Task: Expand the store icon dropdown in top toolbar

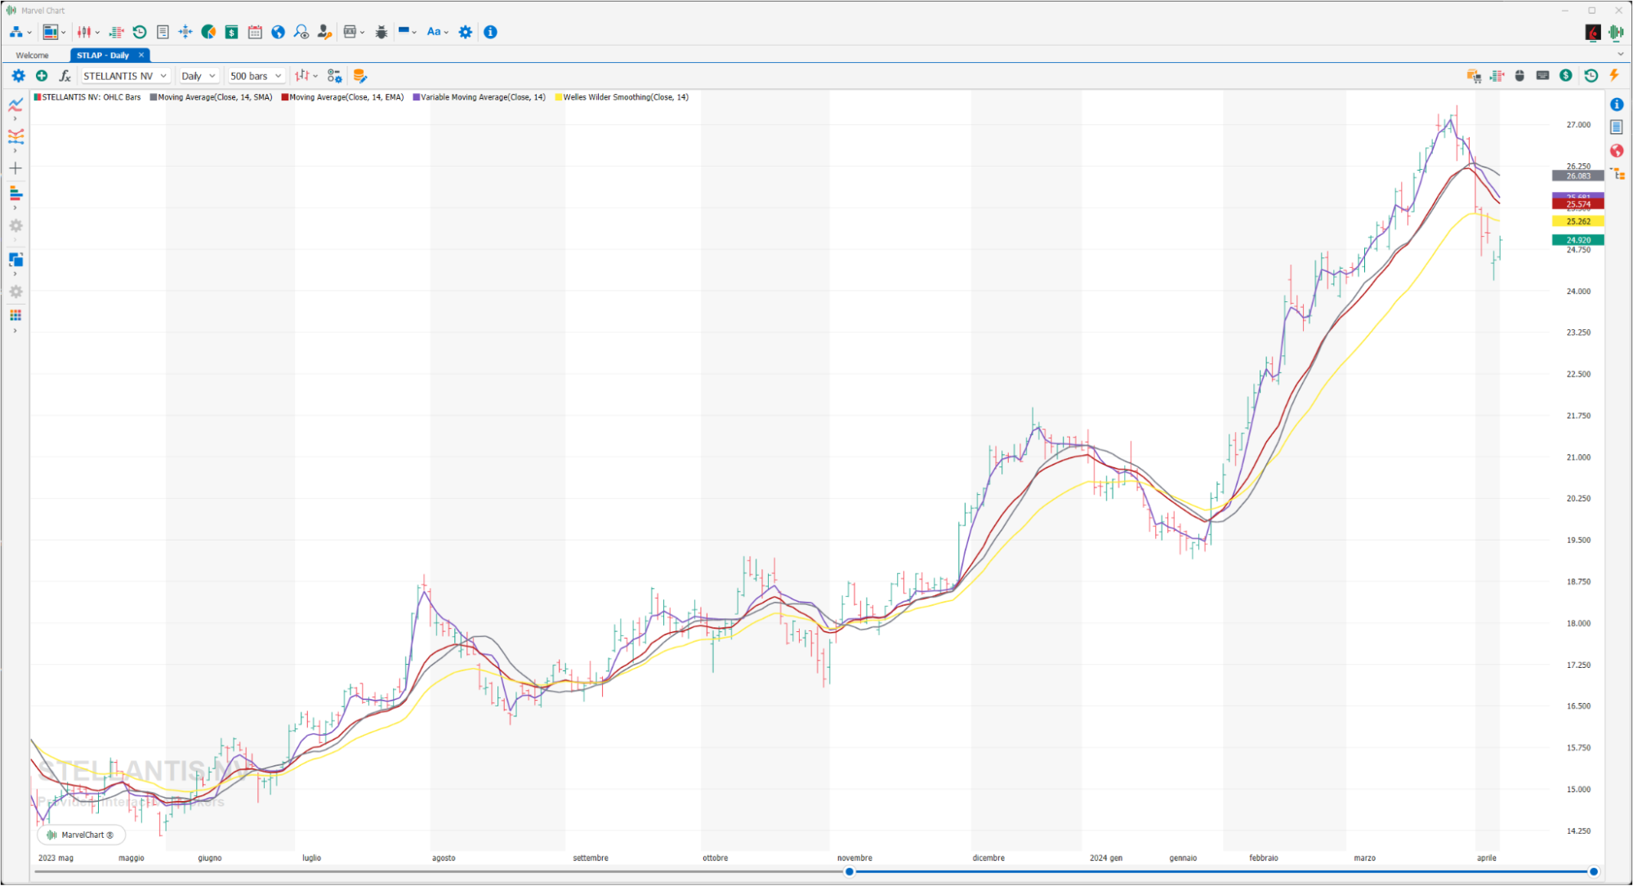Action: [362, 32]
